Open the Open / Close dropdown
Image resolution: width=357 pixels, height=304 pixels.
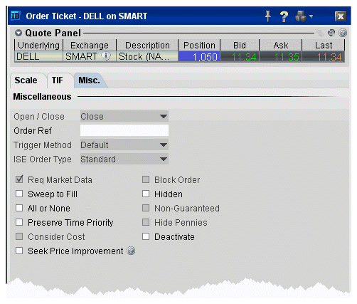(x=124, y=116)
